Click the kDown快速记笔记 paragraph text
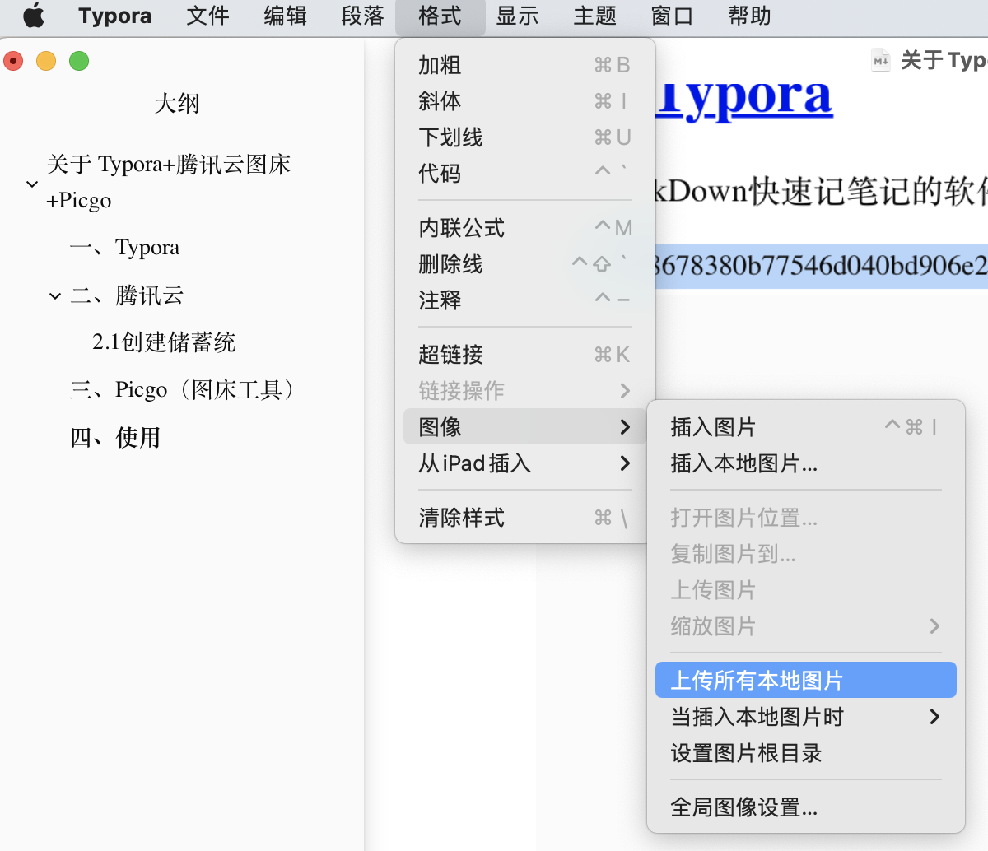Image resolution: width=988 pixels, height=851 pixels. (x=821, y=192)
